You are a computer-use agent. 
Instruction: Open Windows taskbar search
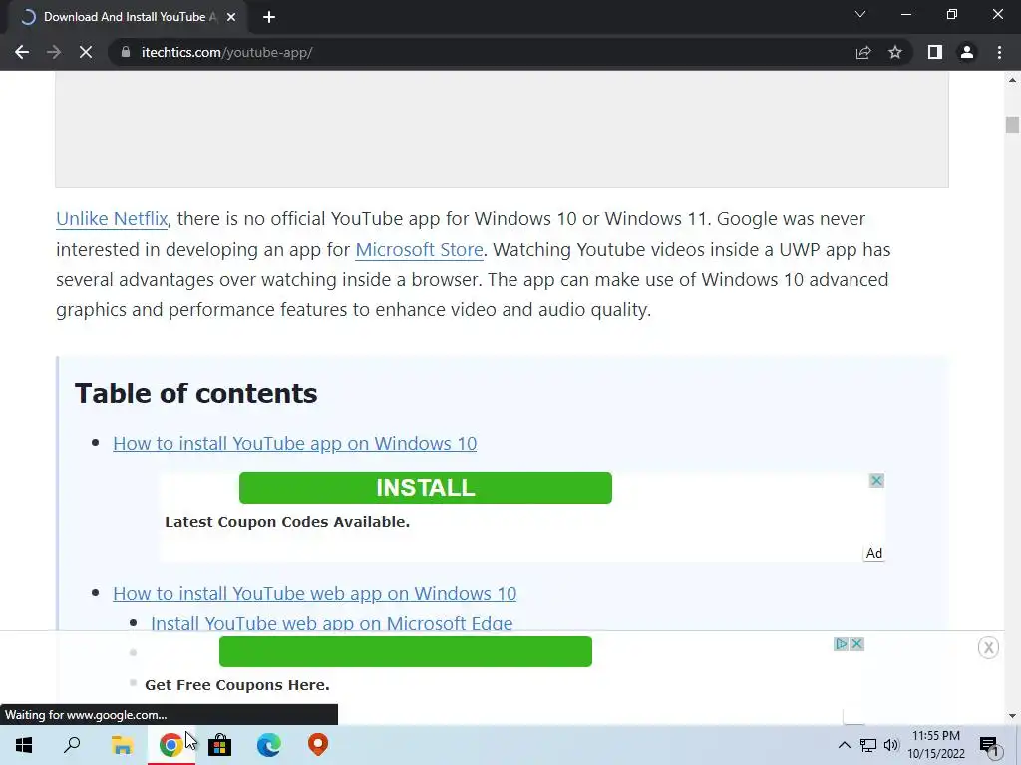[x=72, y=745]
